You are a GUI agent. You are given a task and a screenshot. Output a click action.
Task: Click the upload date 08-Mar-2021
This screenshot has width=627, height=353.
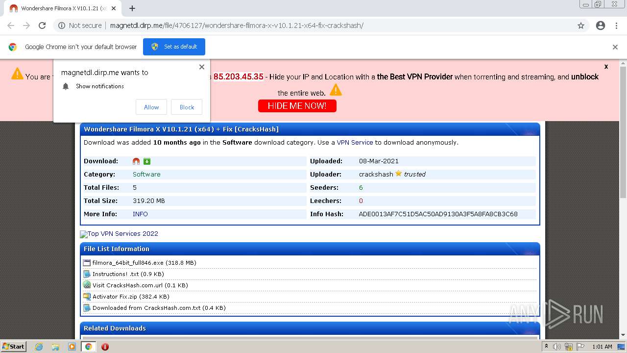point(379,161)
